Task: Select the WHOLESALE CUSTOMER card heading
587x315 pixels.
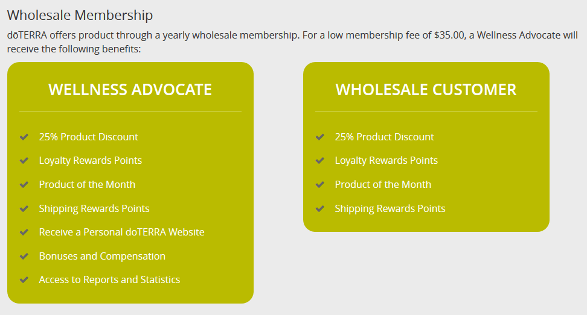Action: pos(426,90)
